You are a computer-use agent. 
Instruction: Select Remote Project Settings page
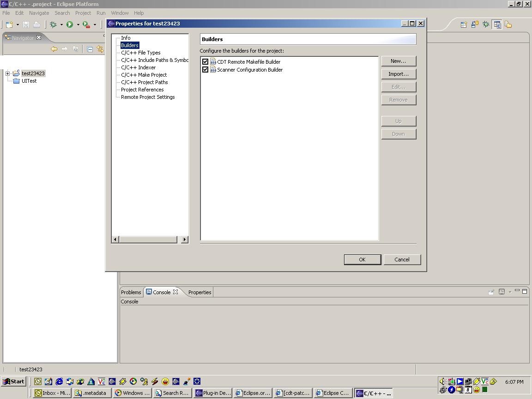[x=148, y=97]
